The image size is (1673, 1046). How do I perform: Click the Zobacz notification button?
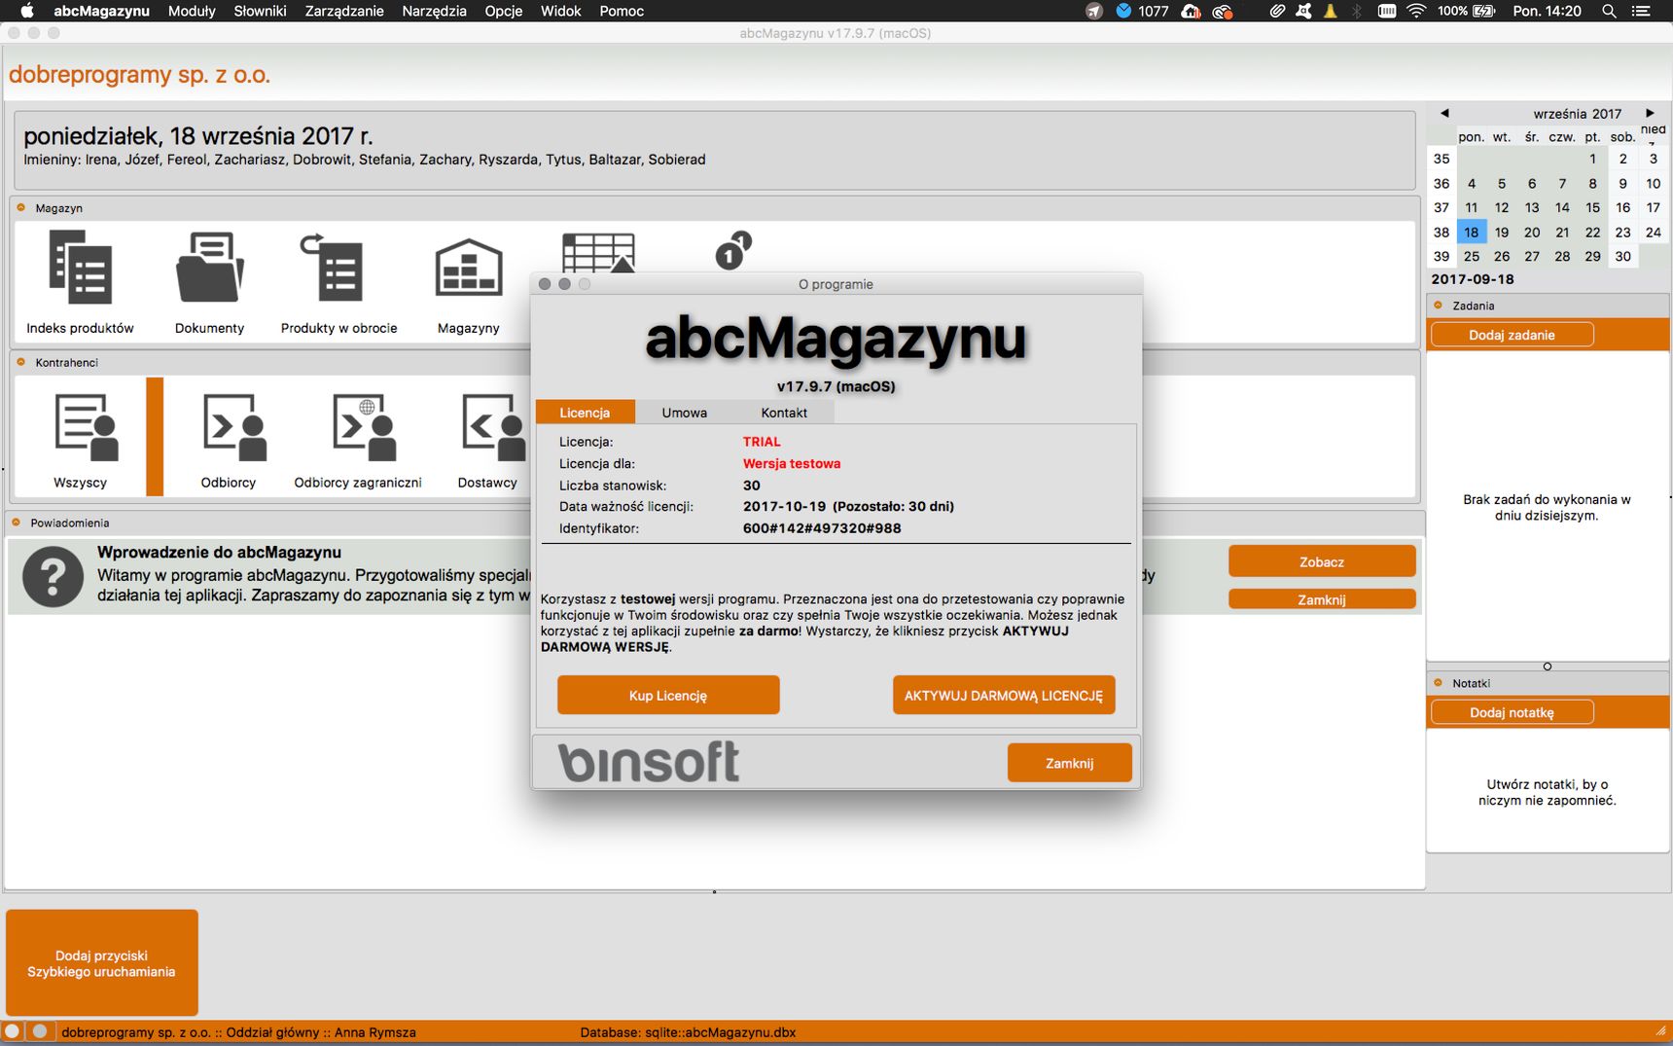(1322, 561)
